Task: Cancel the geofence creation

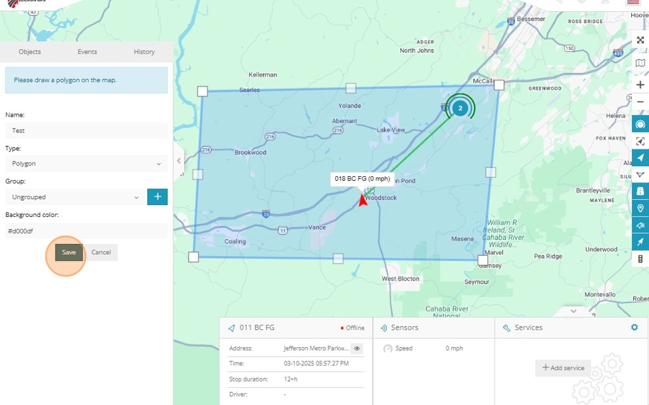Action: point(101,252)
